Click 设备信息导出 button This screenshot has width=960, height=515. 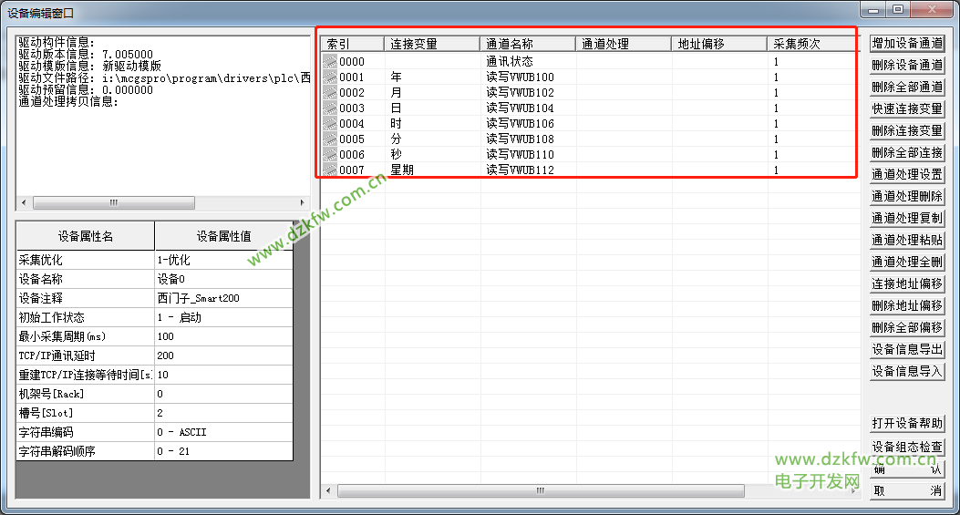tap(907, 350)
